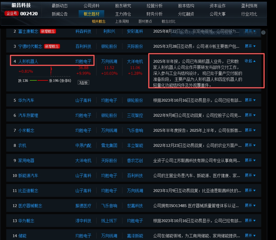
Task: Select the highlighted 概念题材 tab
Action: (x=91, y=14)
